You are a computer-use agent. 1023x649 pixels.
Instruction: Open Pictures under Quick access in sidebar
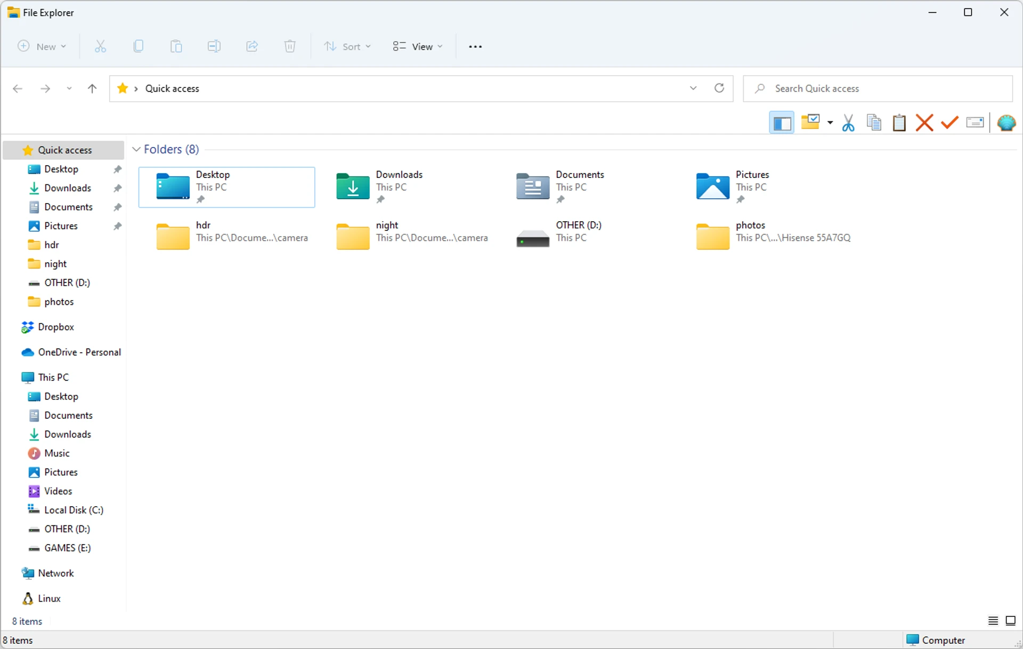pos(61,226)
